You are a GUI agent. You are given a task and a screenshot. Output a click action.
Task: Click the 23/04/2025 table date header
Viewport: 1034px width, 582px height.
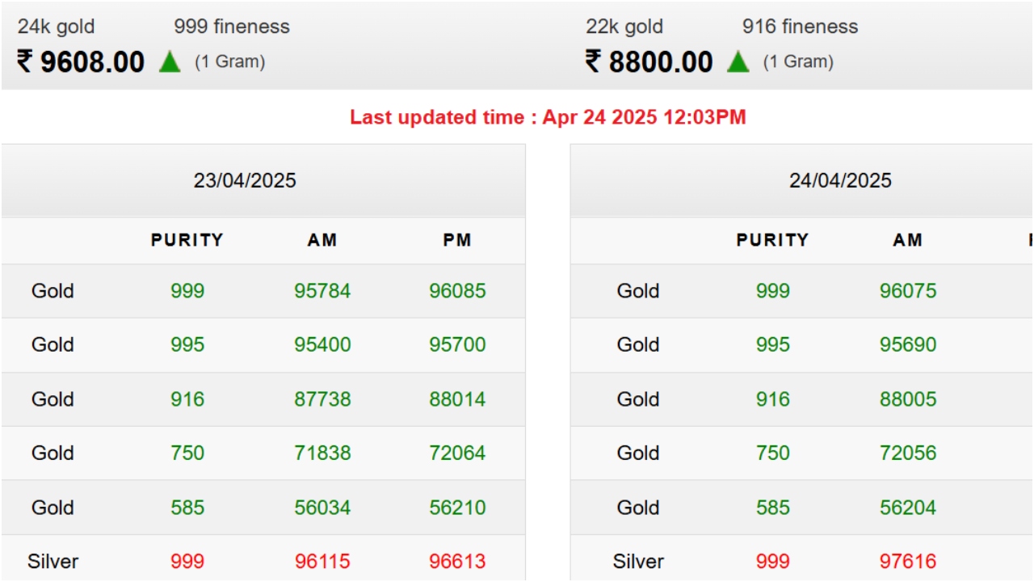pyautogui.click(x=245, y=180)
